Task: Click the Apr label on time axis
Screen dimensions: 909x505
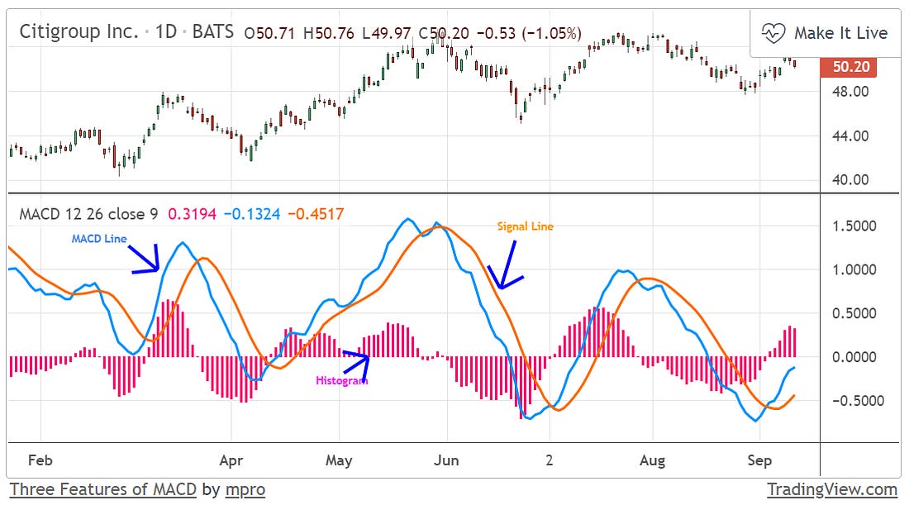Action: click(231, 461)
